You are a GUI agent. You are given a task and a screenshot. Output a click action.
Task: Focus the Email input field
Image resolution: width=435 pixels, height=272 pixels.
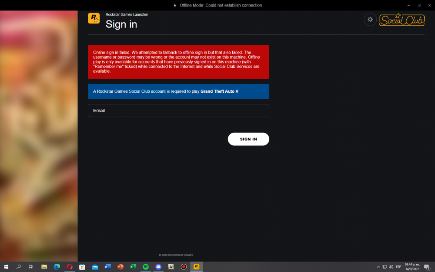tap(178, 111)
